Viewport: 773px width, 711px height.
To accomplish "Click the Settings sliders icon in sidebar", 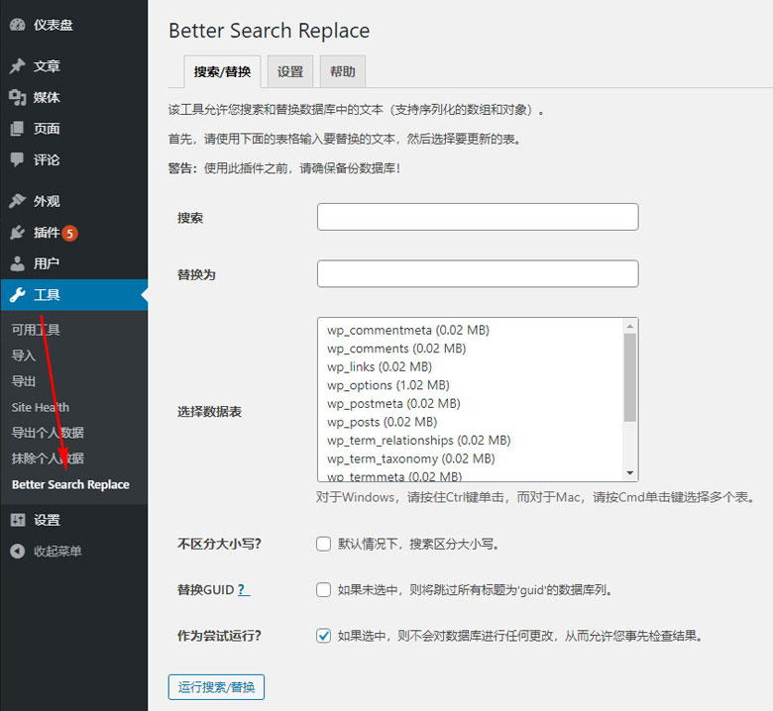I will coord(17,520).
